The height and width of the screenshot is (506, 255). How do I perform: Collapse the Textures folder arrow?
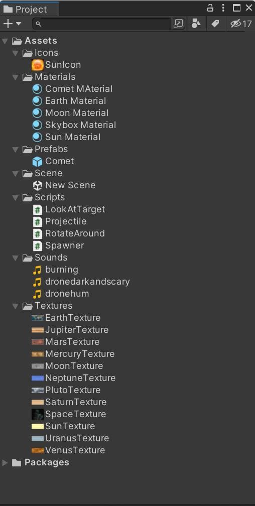(15, 306)
